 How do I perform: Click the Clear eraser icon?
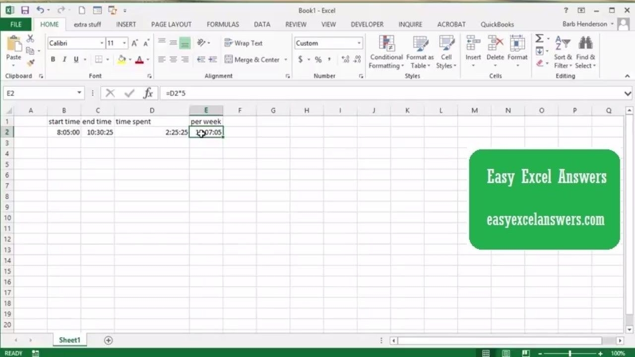pos(539,63)
